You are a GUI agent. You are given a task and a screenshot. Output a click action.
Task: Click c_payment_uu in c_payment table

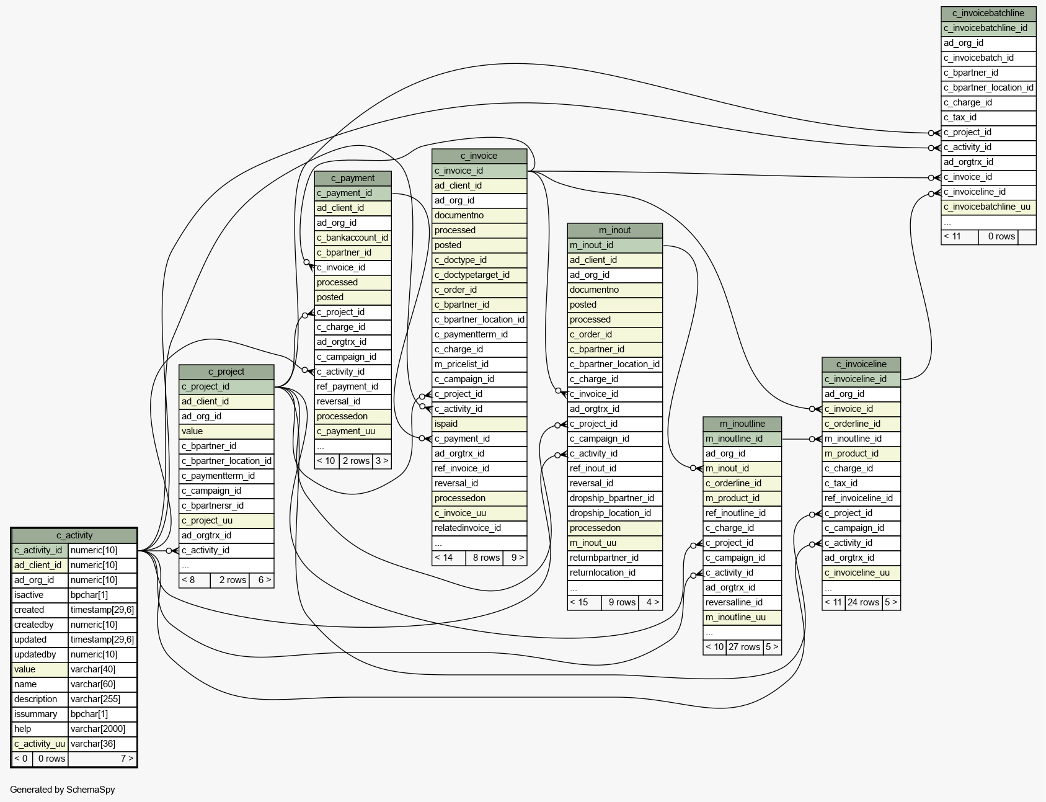pos(353,431)
